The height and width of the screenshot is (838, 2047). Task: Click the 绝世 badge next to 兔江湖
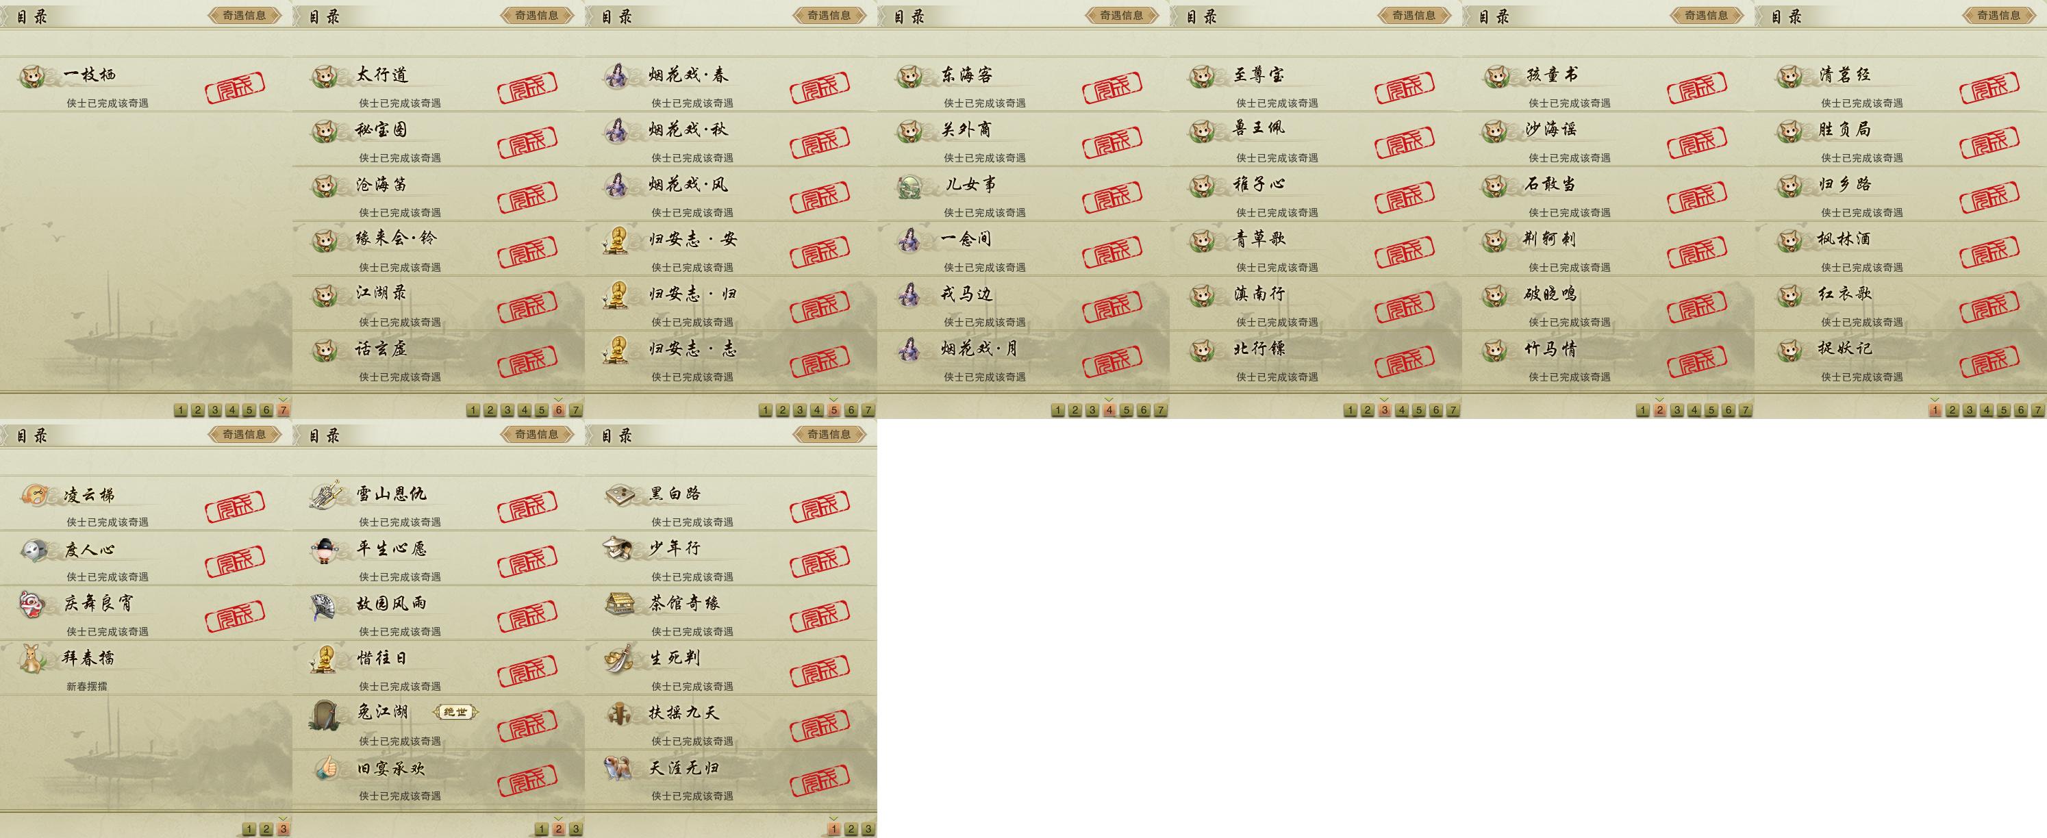[x=456, y=713]
